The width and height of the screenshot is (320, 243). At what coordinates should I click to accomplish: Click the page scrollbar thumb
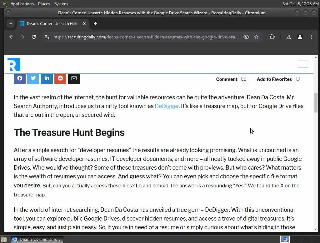coord(316,102)
